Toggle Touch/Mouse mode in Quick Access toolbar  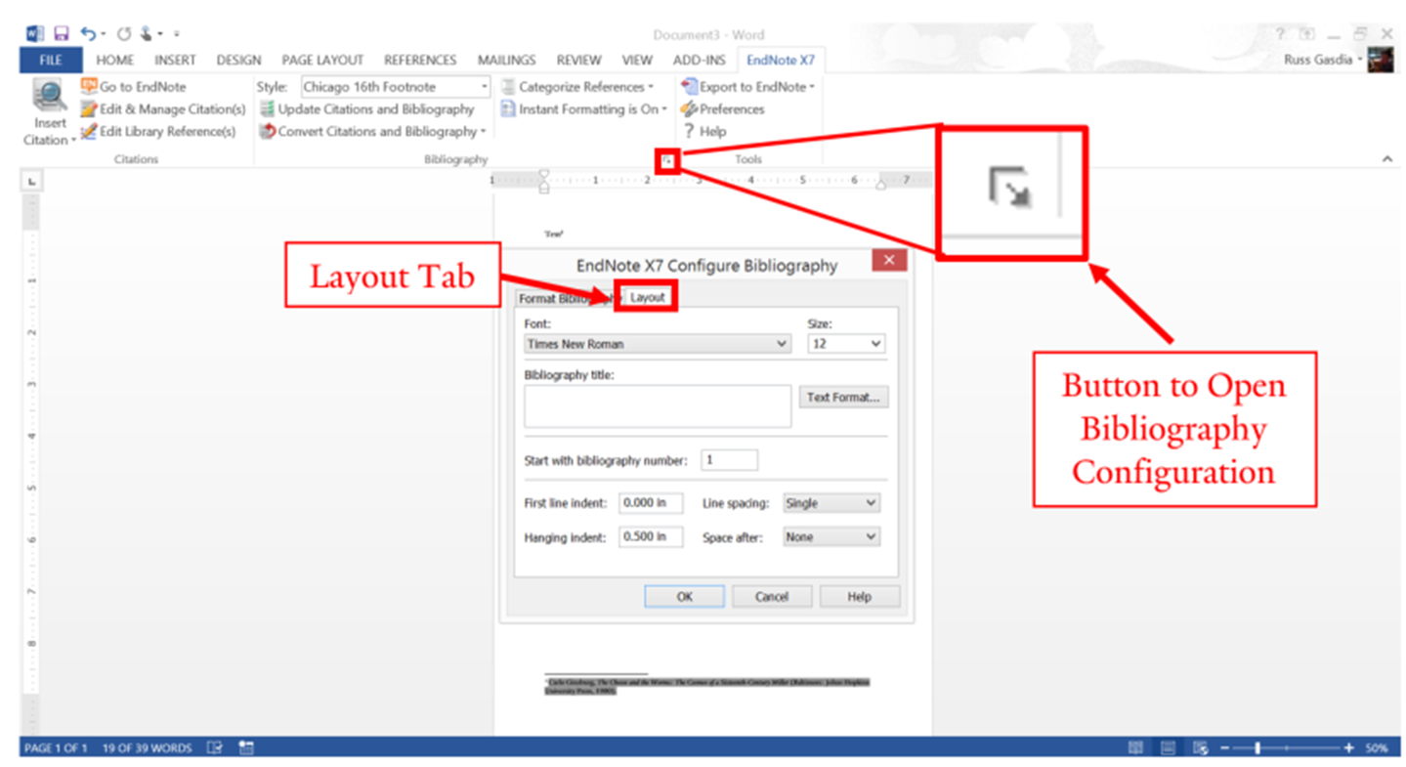click(x=147, y=34)
